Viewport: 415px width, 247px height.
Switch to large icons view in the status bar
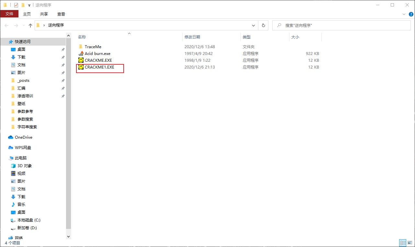coord(410,242)
